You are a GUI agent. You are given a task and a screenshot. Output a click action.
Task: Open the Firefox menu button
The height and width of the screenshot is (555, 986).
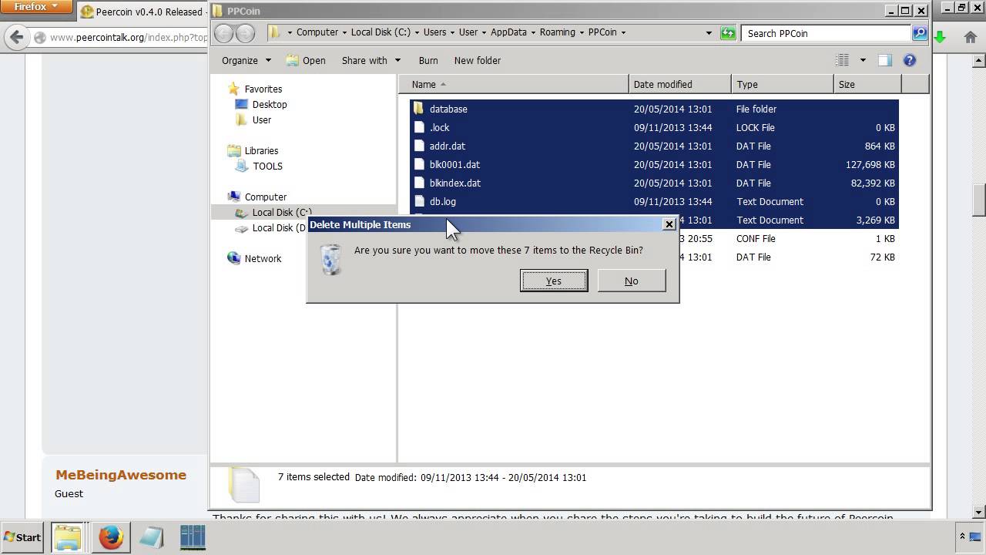(36, 7)
